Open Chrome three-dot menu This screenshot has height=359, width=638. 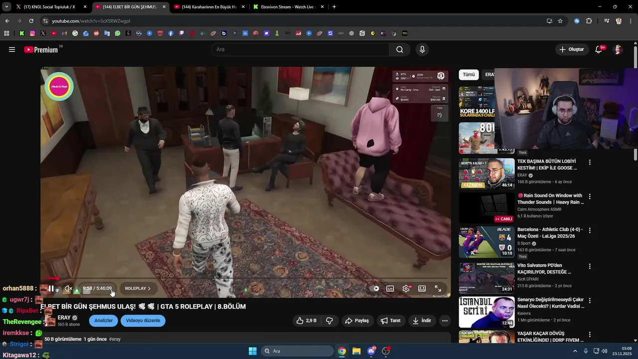tap(631, 21)
